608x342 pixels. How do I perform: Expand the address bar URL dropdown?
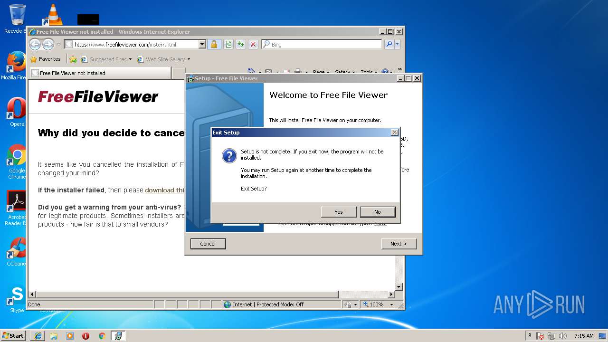[x=202, y=44]
